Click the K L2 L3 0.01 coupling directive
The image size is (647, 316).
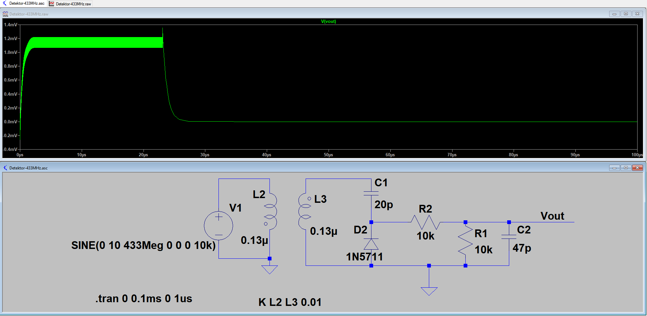click(290, 302)
